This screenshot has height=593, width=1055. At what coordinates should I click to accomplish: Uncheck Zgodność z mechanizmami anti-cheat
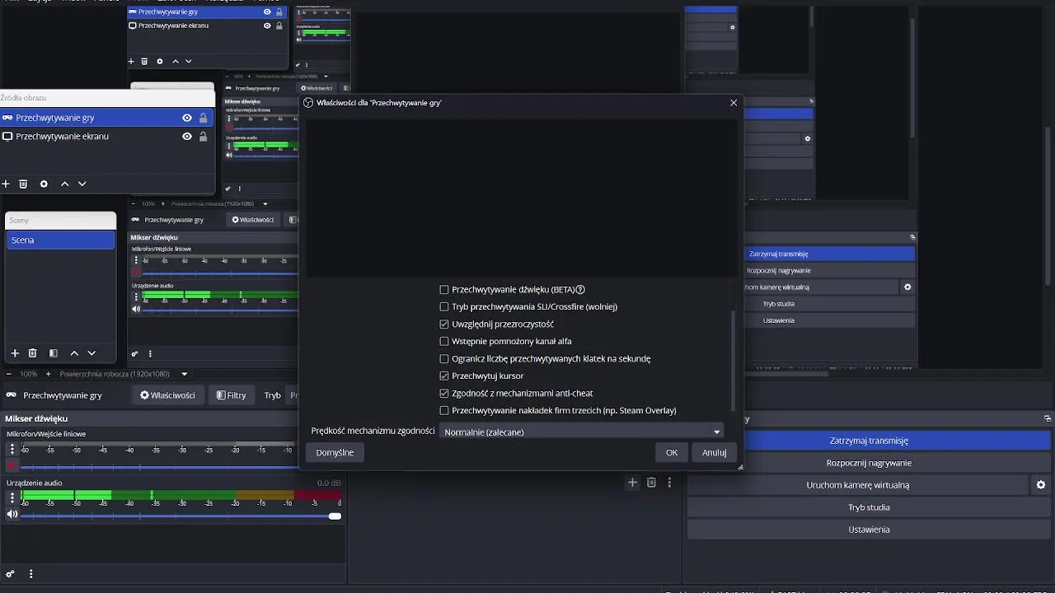click(444, 394)
